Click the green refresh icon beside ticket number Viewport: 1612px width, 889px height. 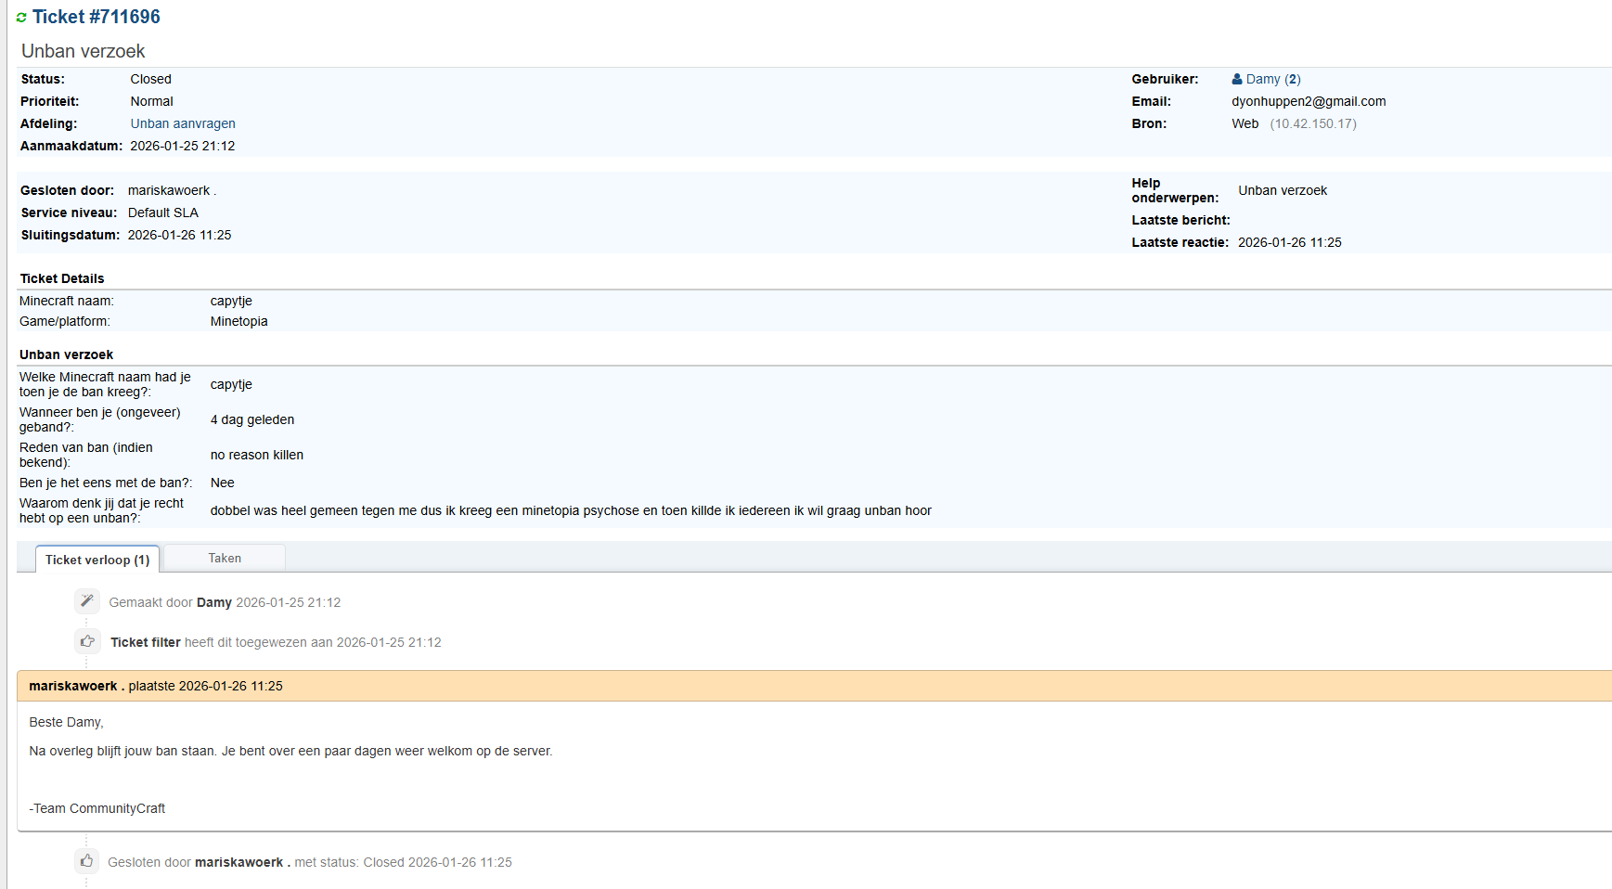(21, 18)
